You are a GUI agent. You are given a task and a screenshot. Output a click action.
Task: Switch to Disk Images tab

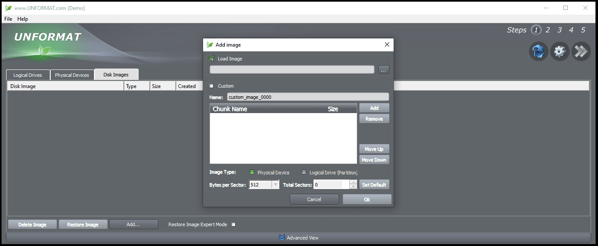116,75
